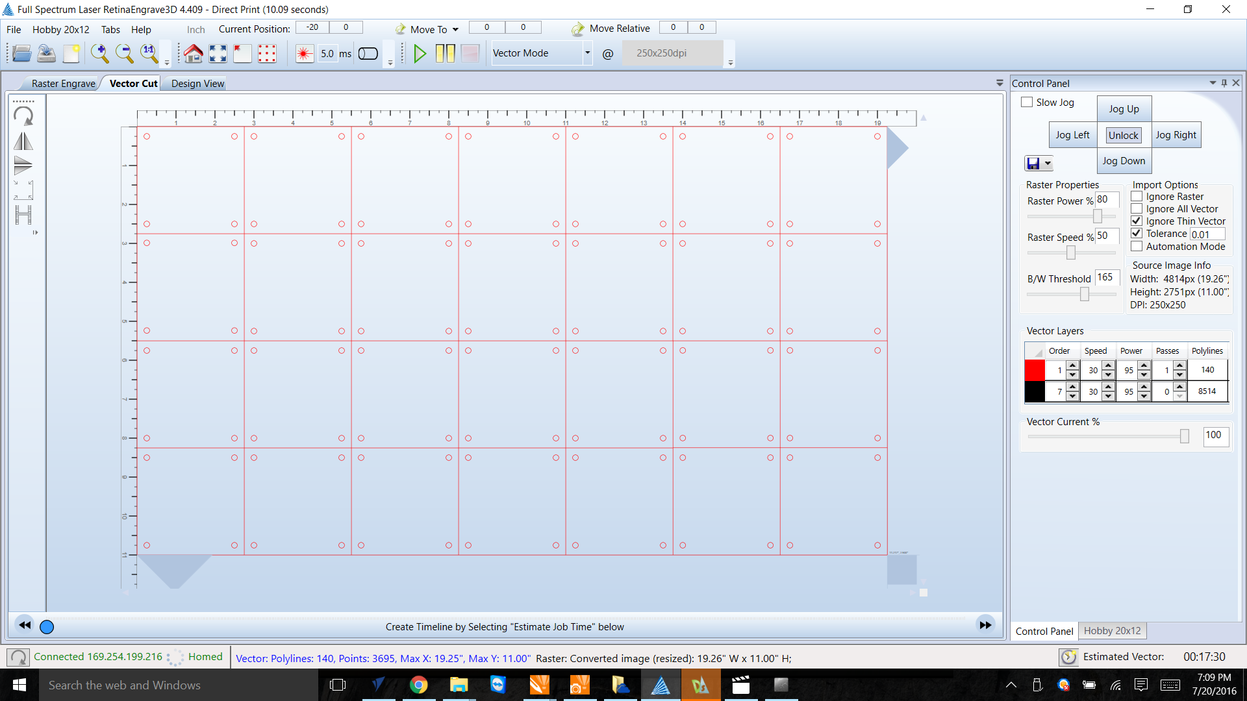Open the File menu
Viewport: 1247px width, 701px height.
14,29
